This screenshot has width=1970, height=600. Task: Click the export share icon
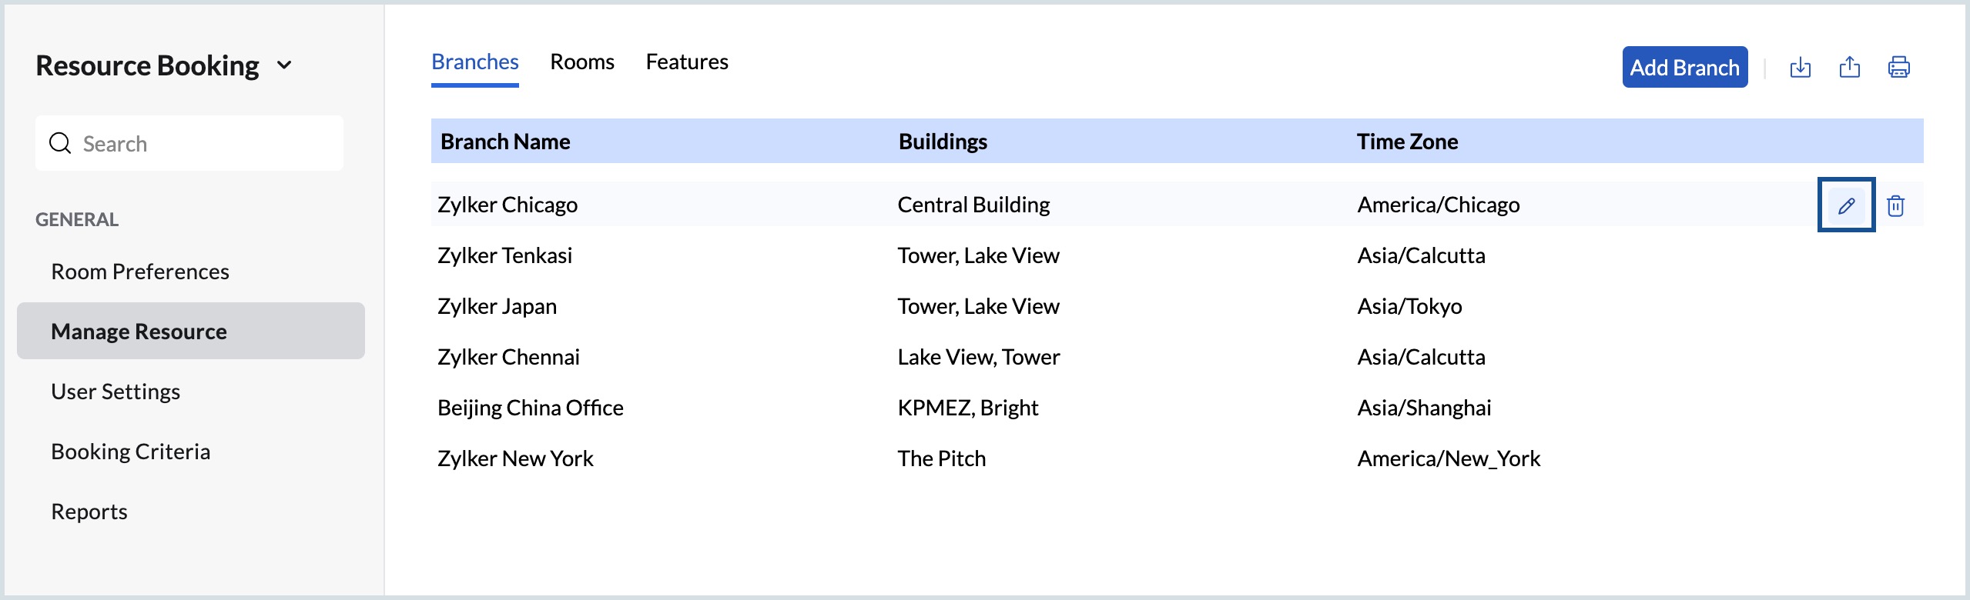pos(1849,68)
